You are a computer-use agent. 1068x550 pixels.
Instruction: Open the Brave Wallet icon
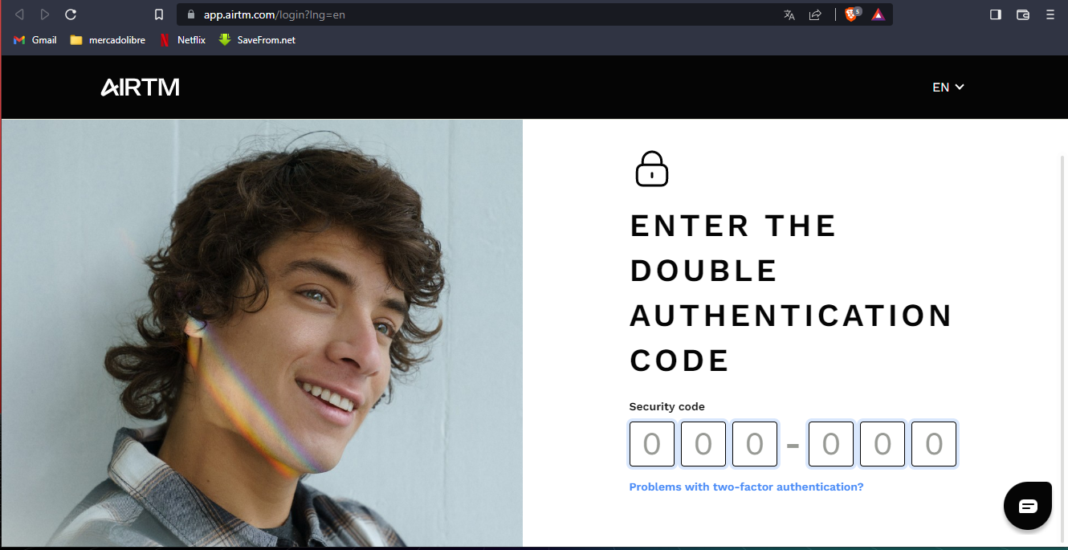click(1023, 14)
